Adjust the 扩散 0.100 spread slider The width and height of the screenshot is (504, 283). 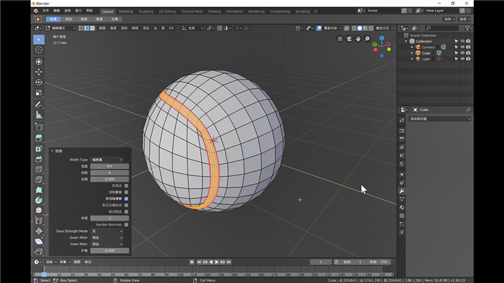point(110,250)
